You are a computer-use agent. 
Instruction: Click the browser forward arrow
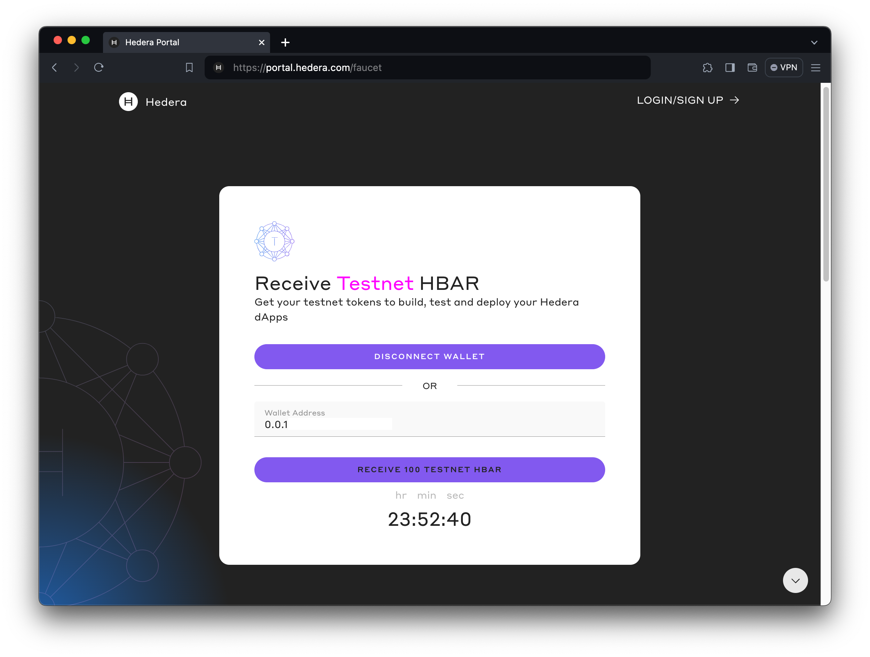[x=76, y=68]
